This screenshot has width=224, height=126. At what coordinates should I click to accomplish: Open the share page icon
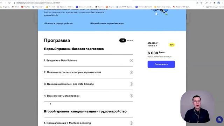197,3
